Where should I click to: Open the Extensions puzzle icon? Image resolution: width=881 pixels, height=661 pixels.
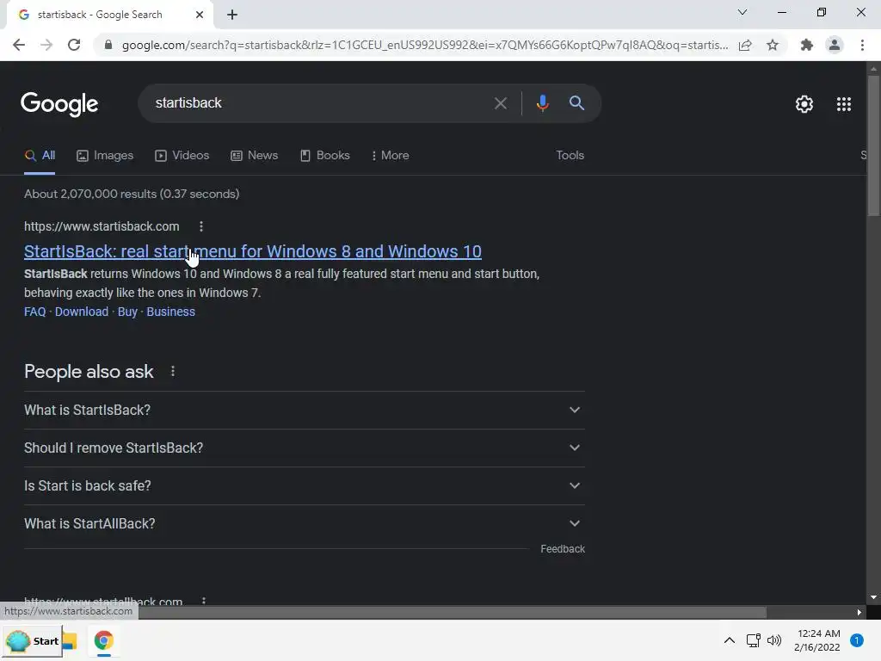[x=807, y=45]
